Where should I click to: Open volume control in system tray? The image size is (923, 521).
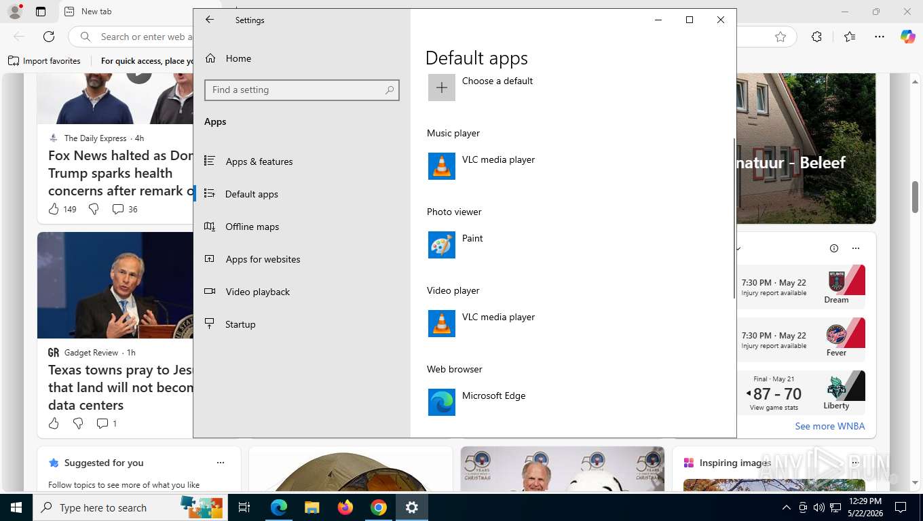(819, 507)
